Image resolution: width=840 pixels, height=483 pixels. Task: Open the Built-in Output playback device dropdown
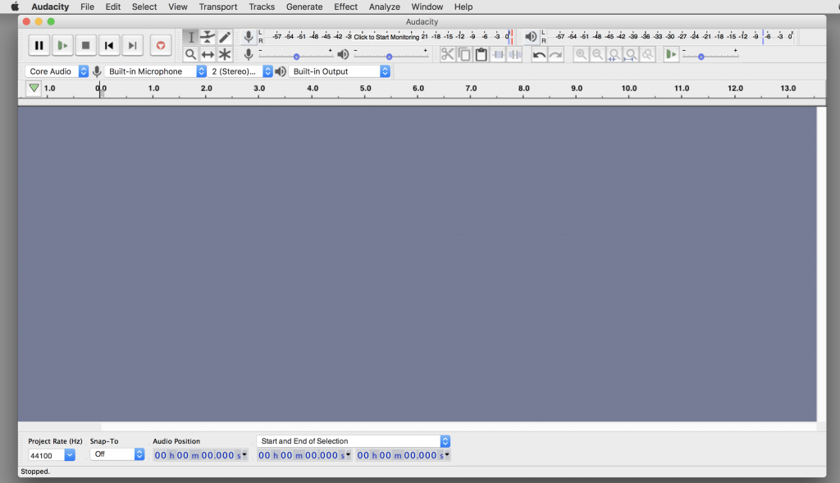(x=339, y=71)
